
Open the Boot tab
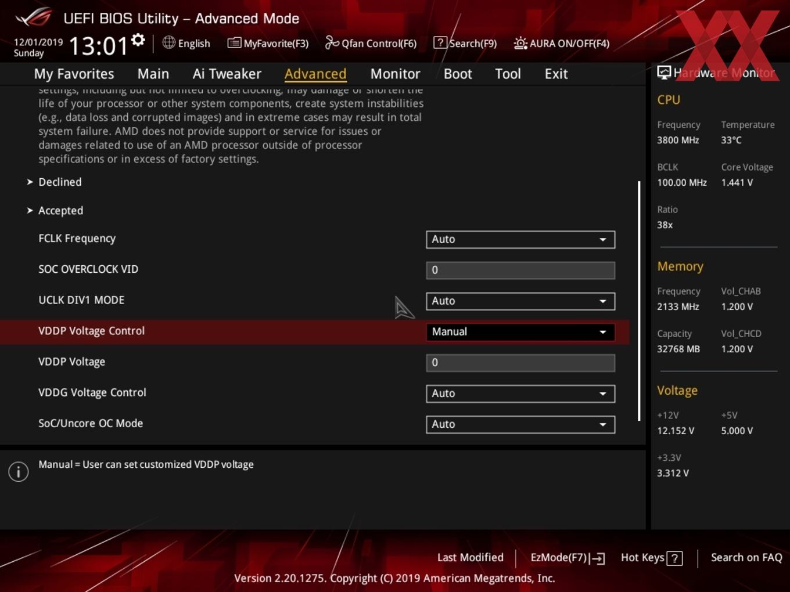pos(458,74)
